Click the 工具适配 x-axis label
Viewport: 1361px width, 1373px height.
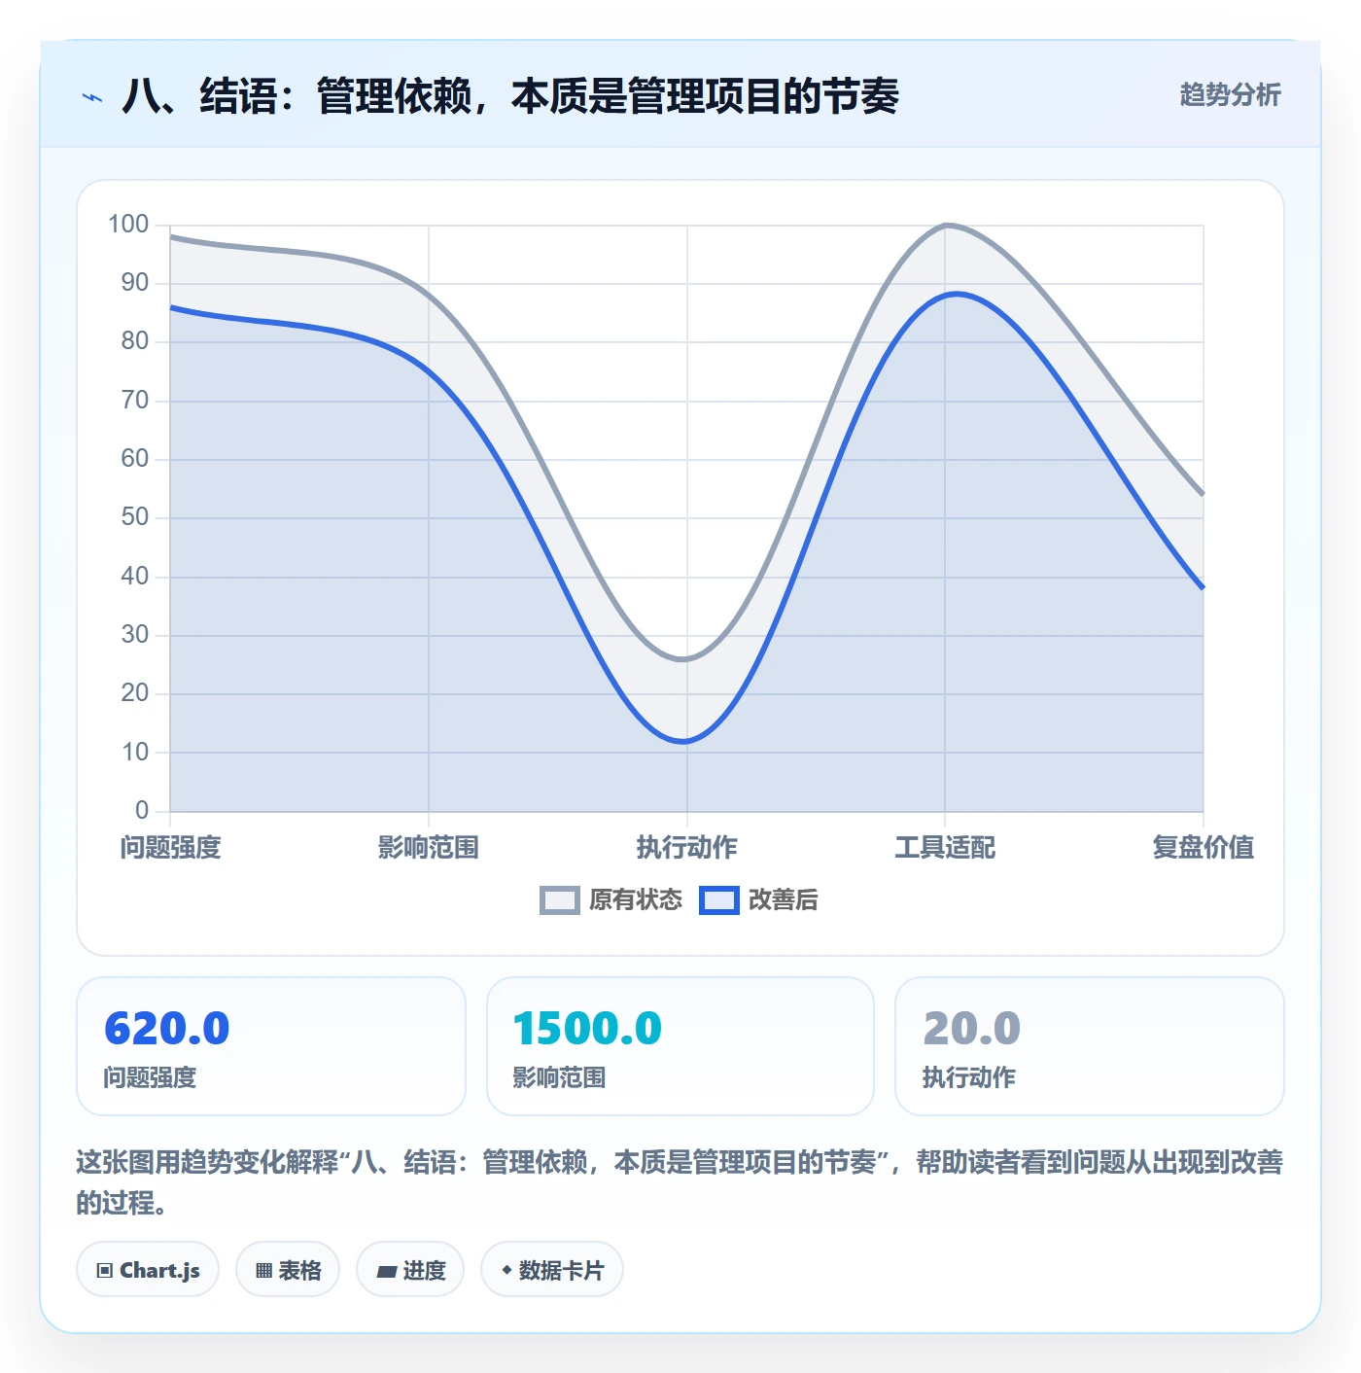pos(945,848)
